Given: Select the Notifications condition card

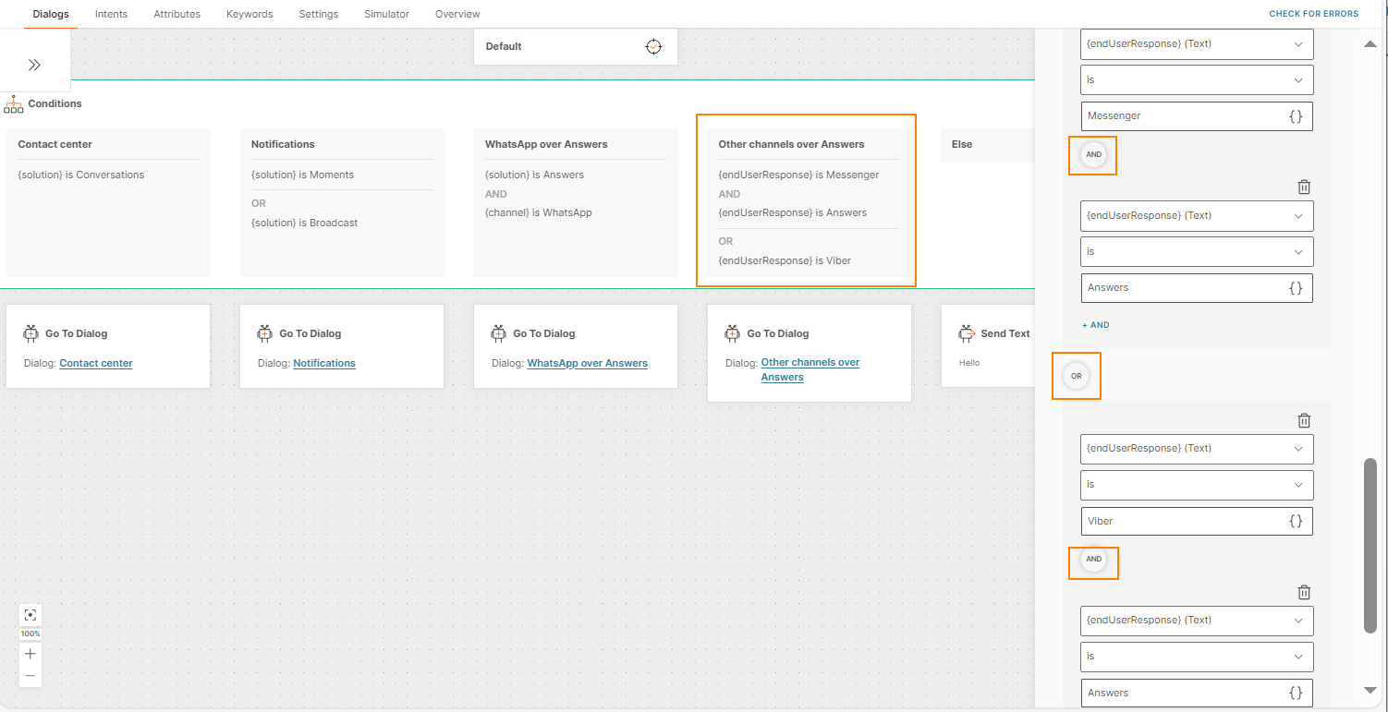Looking at the screenshot, I should coord(342,202).
